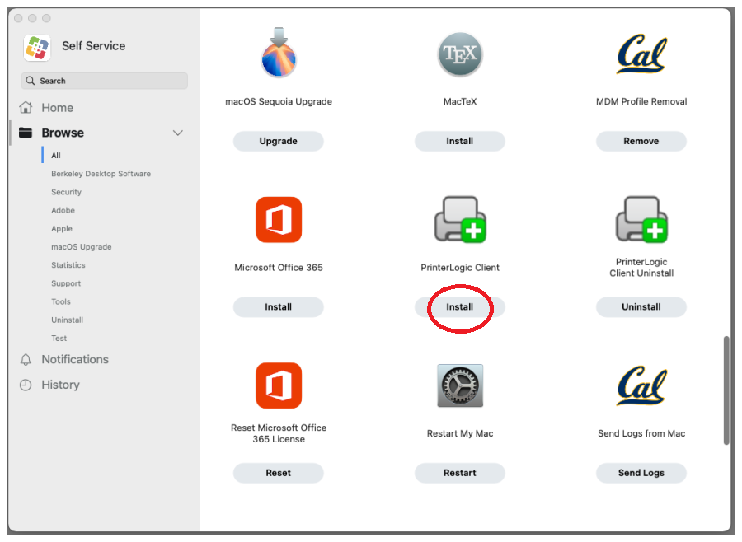The image size is (742, 542).
Task: Click the PrinterLogic Client Uninstall icon
Action: [x=641, y=220]
